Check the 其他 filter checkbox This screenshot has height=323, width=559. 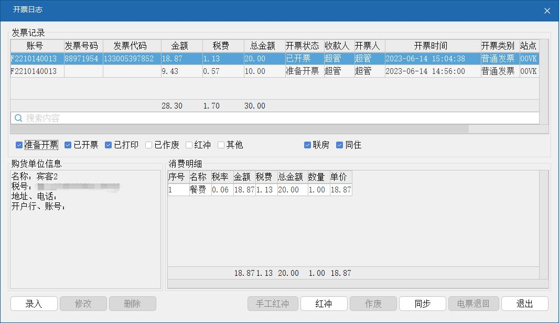pyautogui.click(x=221, y=145)
